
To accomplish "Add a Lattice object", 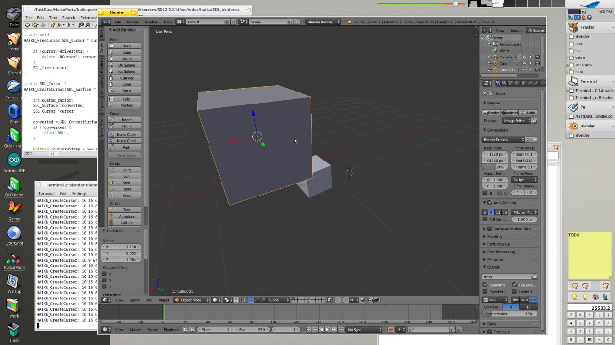I will coord(124,223).
